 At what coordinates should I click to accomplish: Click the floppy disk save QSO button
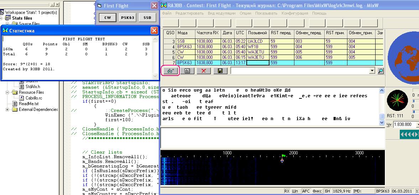[220, 71]
